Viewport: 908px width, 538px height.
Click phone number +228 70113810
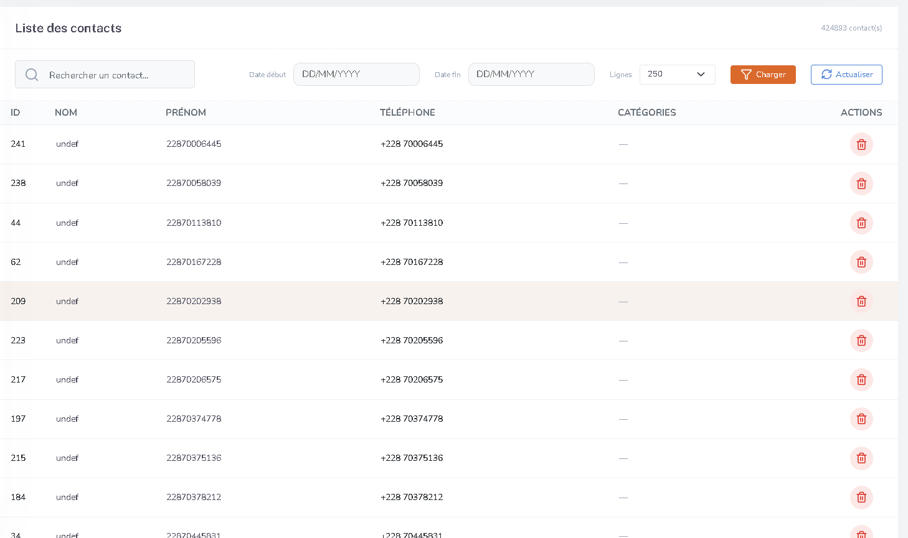412,223
